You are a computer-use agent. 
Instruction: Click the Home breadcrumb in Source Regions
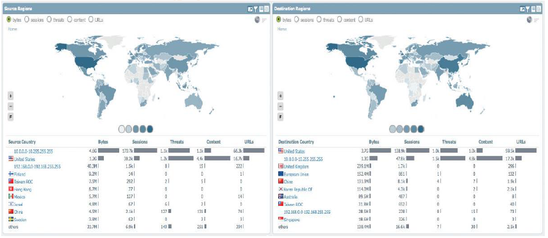coord(12,29)
